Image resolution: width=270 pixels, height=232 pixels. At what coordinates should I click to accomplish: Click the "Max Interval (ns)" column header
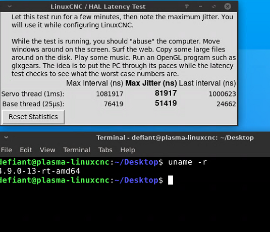[95, 83]
